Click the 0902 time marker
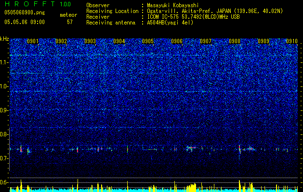Image resolution: width=303 pixels, height=192 pixels. [61, 41]
